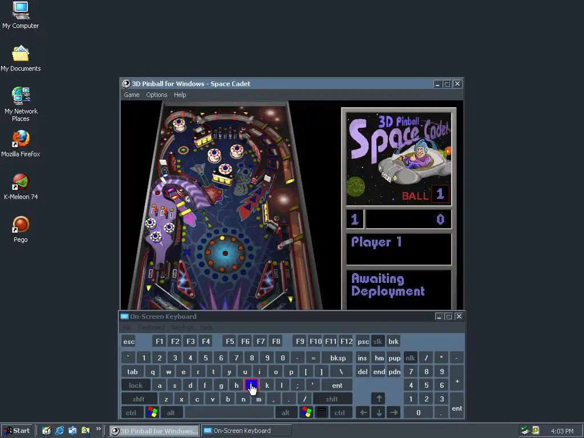Click the numpad plus key
The image size is (584, 438).
(x=457, y=379)
